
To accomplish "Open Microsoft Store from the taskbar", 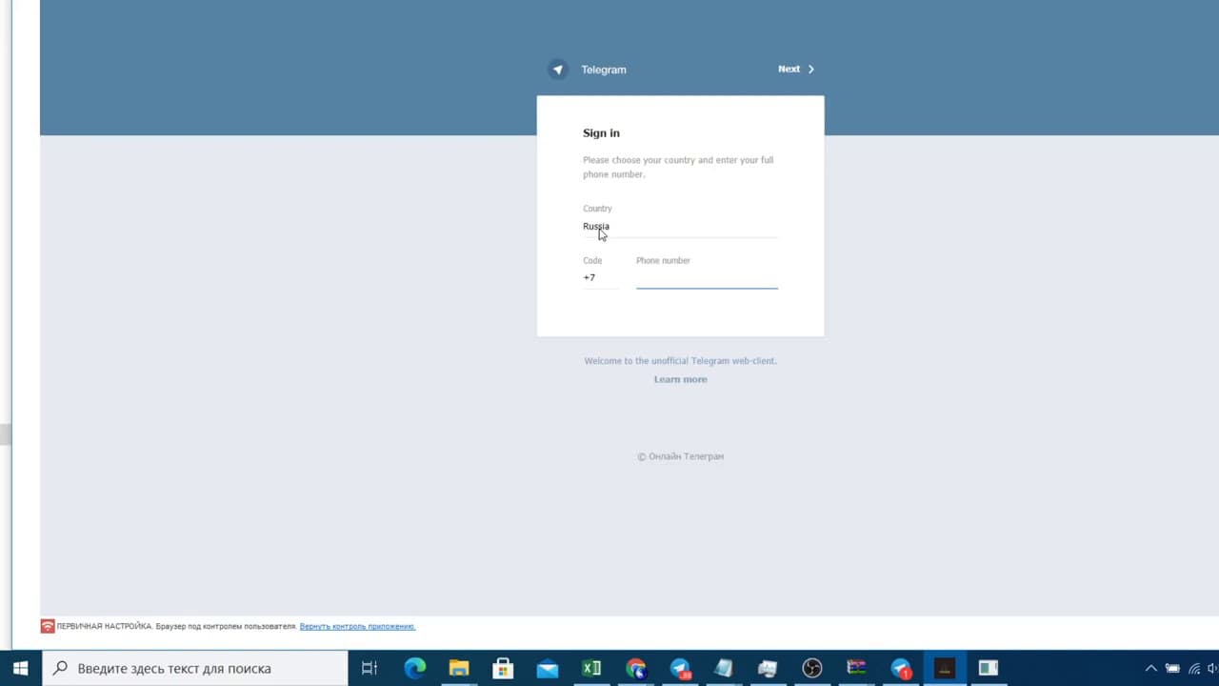I will pyautogui.click(x=503, y=668).
